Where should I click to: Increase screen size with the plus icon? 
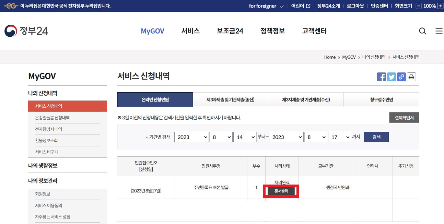coord(440,6)
